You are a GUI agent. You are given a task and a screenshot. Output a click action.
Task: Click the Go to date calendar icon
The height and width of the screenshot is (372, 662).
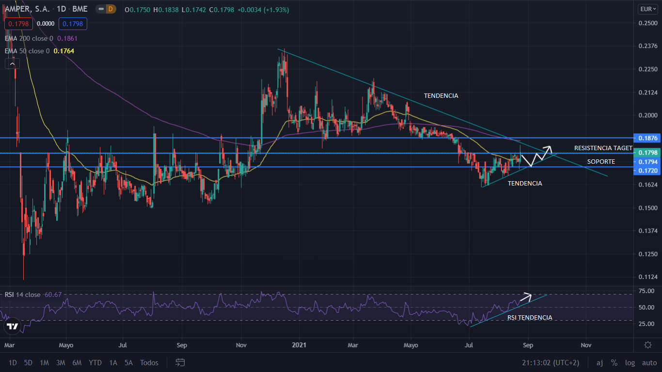(x=180, y=362)
